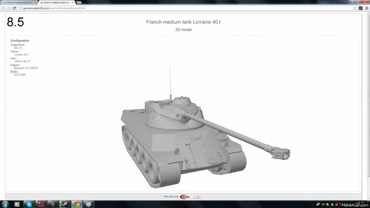Click the 'Radio :' label
This screenshot has height=208, width=370.
15,71
